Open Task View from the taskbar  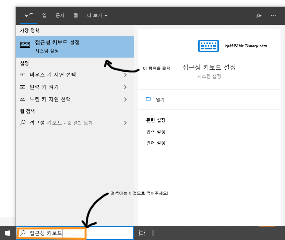[142, 233]
